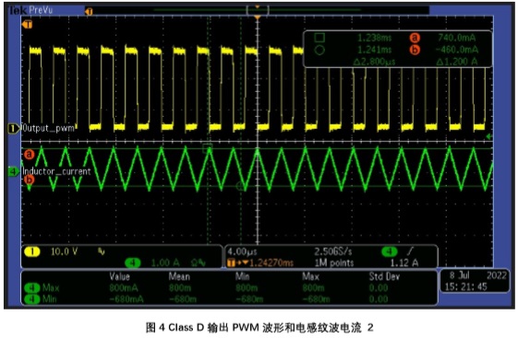
Task: Select the channel 4 Min measurement row
Action: [x=229, y=298]
